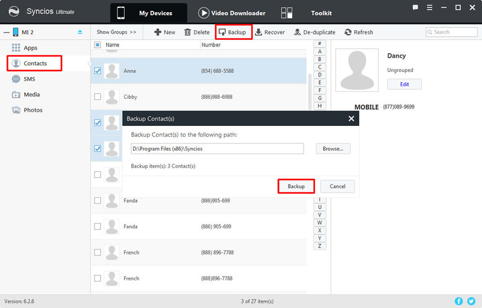Check the Cibby contact checkbox
Viewport: 482px width, 308px height.
point(98,97)
